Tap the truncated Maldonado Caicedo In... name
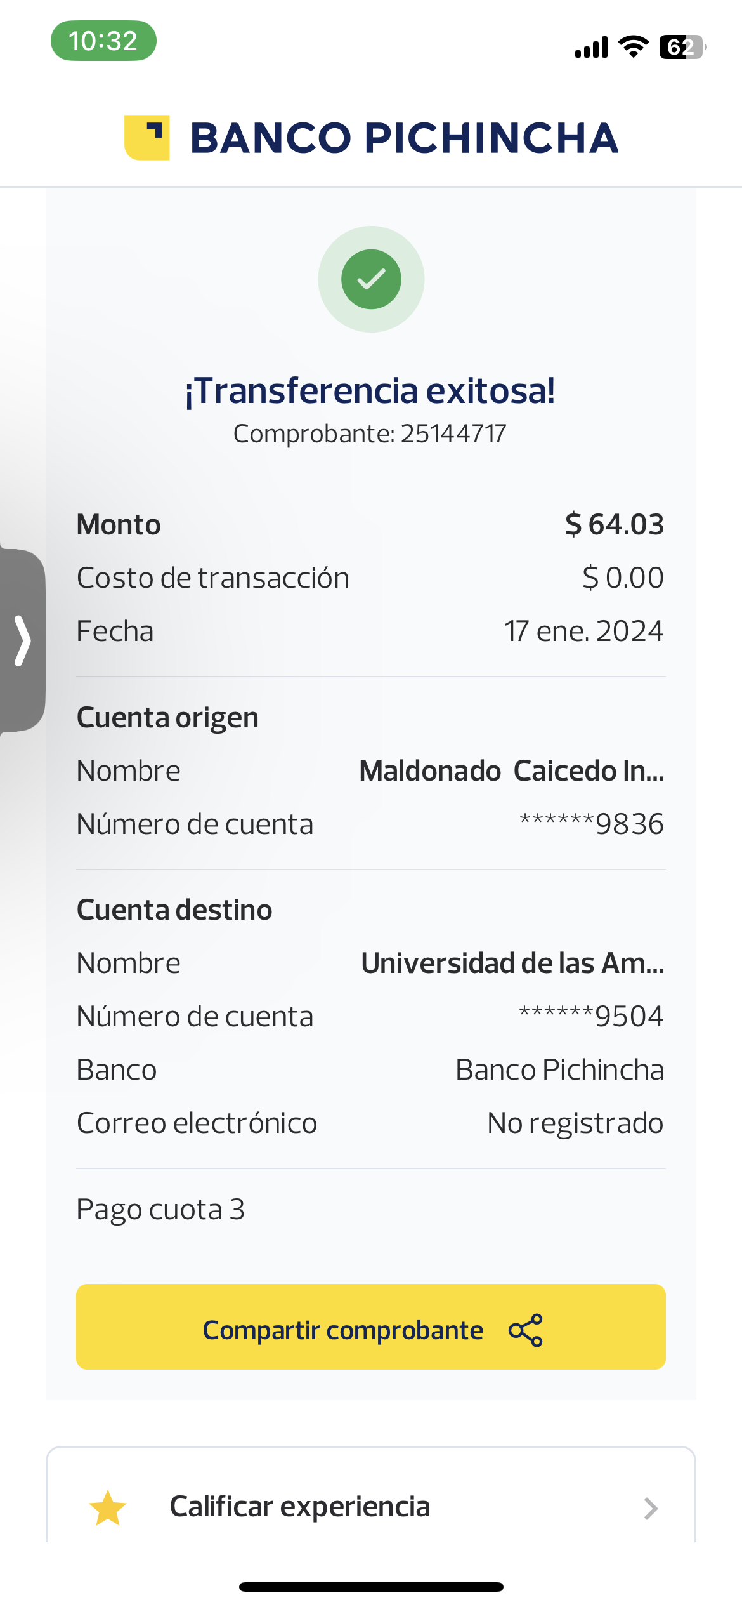The width and height of the screenshot is (742, 1607). click(x=511, y=770)
